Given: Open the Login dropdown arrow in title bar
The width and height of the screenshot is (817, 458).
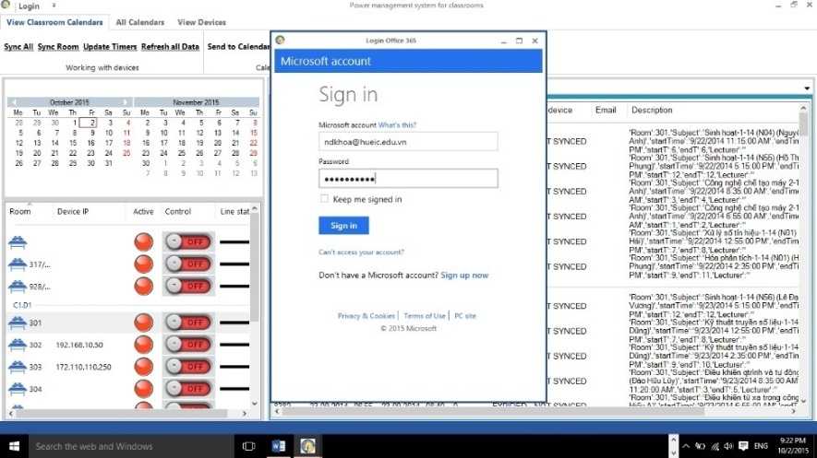Looking at the screenshot, I should [54, 6].
